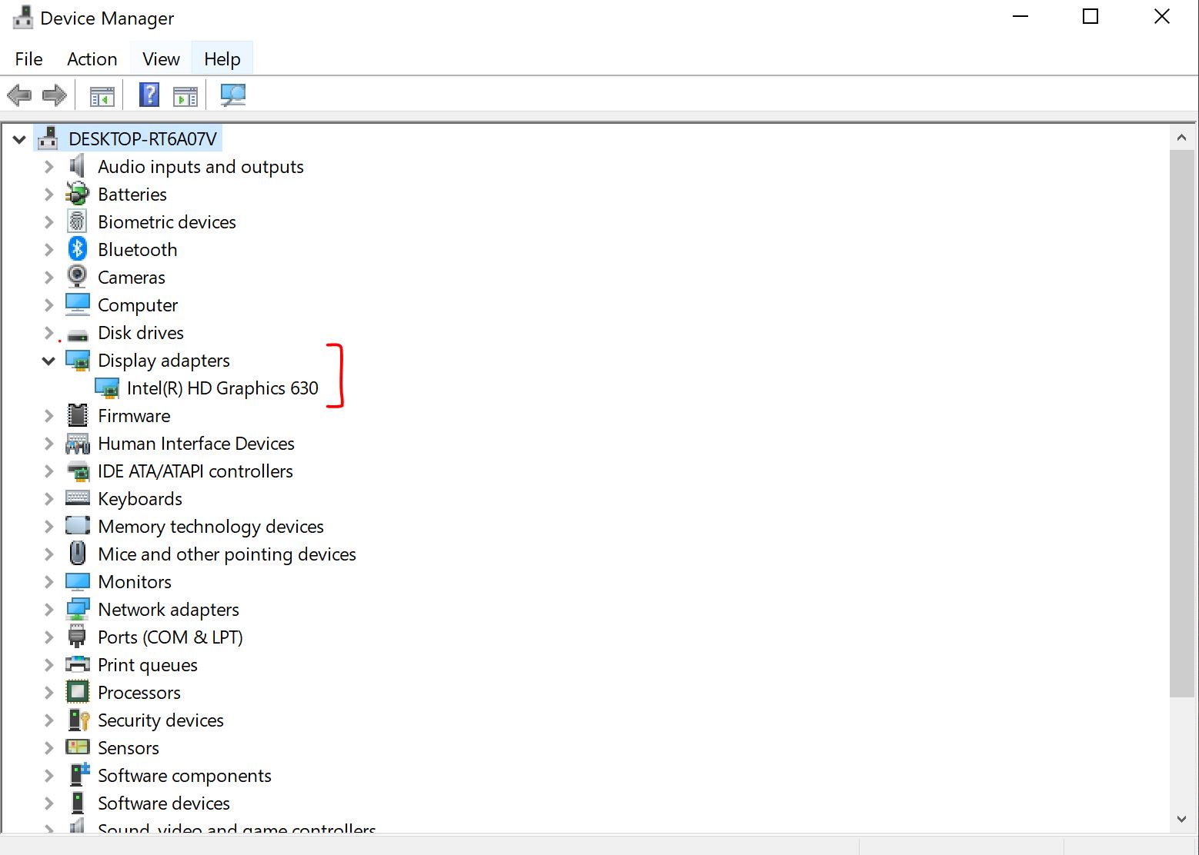
Task: Expand the Processors category
Action: tap(48, 692)
